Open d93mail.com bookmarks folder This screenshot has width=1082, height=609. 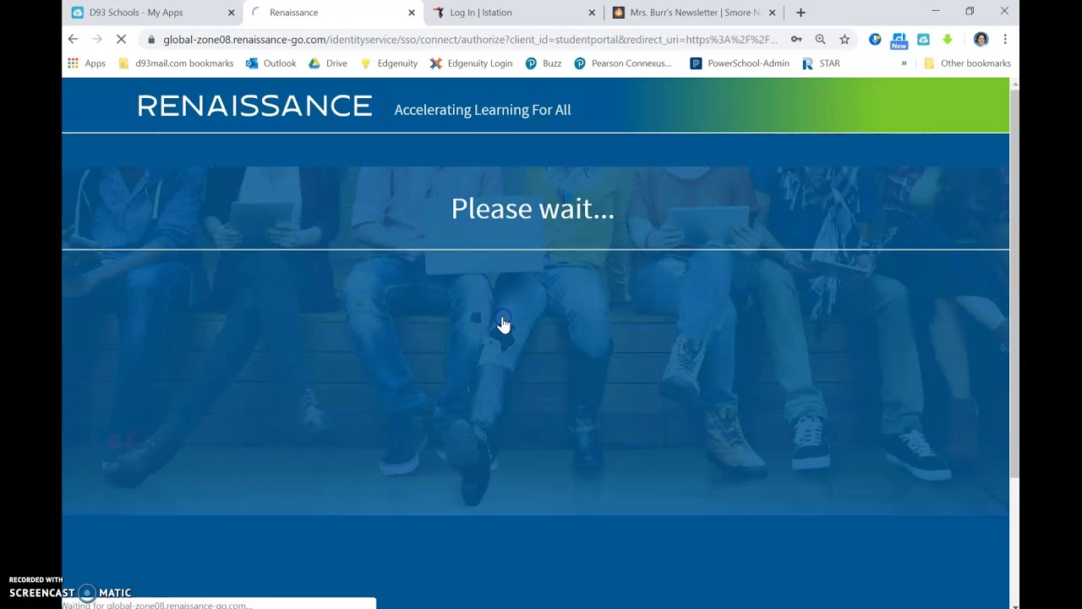tap(177, 63)
